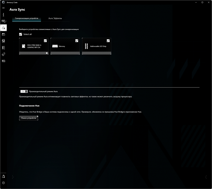Click the Выберите устройства instruction line
The width and height of the screenshot is (212, 189).
click(49, 29)
